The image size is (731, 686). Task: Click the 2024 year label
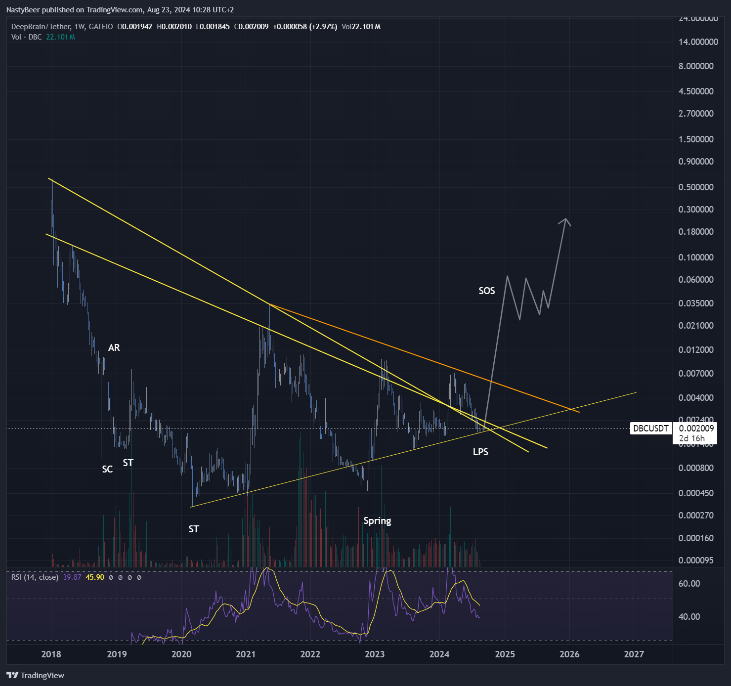439,654
